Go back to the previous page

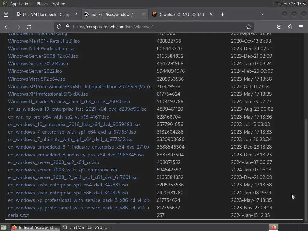7,27
